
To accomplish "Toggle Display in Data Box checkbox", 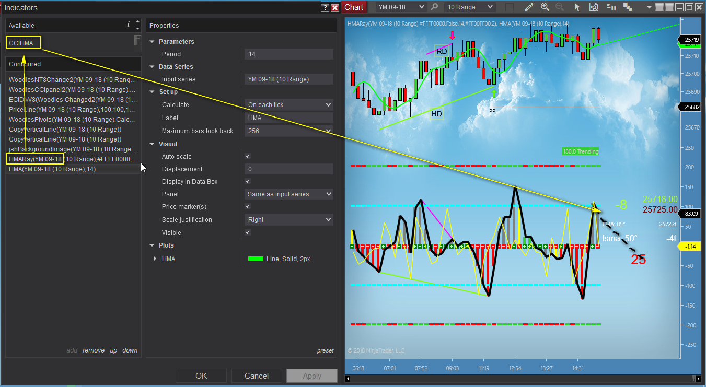I will point(248,181).
